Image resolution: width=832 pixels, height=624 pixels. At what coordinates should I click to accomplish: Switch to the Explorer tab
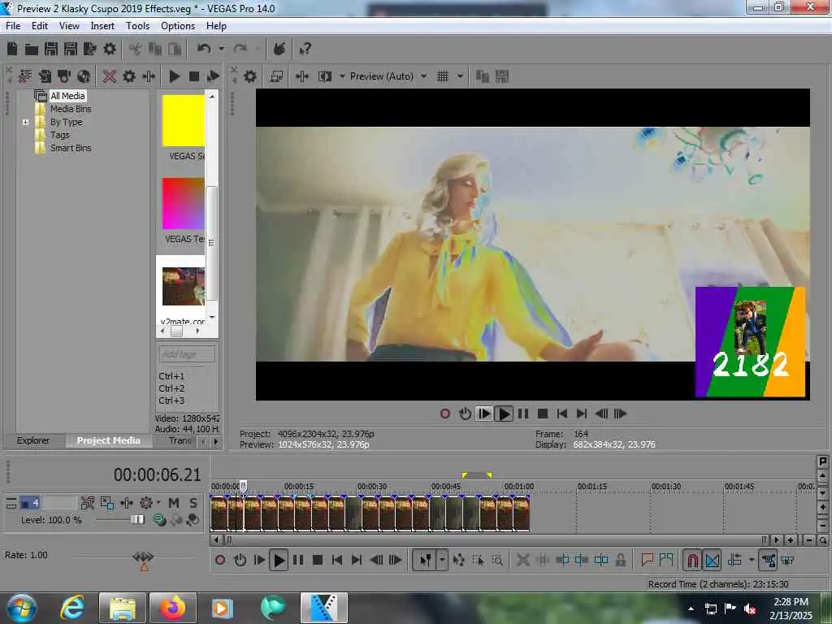pyautogui.click(x=32, y=440)
